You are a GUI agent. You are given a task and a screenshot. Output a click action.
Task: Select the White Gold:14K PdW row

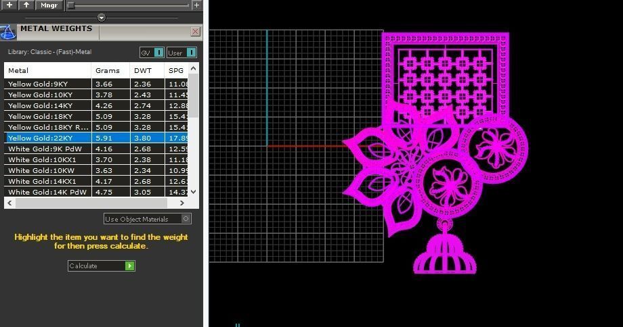tap(96, 192)
